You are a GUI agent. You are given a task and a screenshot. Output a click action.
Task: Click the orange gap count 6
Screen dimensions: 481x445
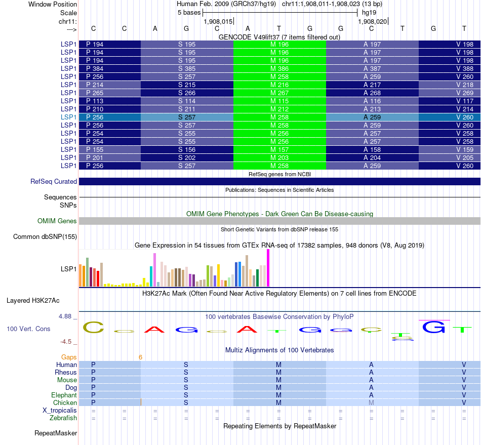click(140, 357)
